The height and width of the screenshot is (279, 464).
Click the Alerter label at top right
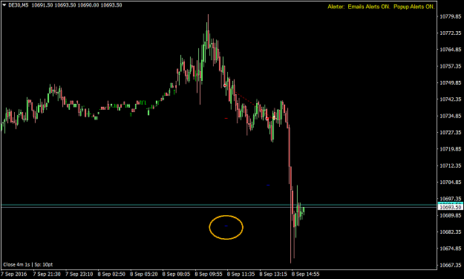pyautogui.click(x=336, y=7)
